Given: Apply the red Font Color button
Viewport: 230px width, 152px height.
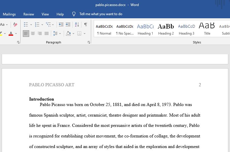Looking at the screenshot, I should pos(11,34).
